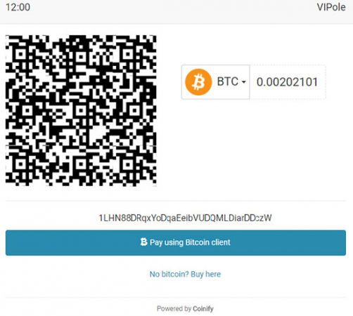
Task: Click the VIPole title in header
Action: 331,7
